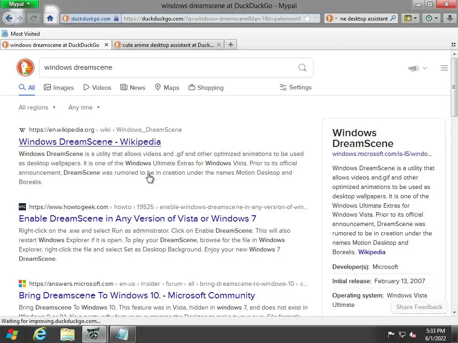Open Bring Dreamscene To Windows 10 result
This screenshot has height=343, width=458.
click(x=137, y=295)
